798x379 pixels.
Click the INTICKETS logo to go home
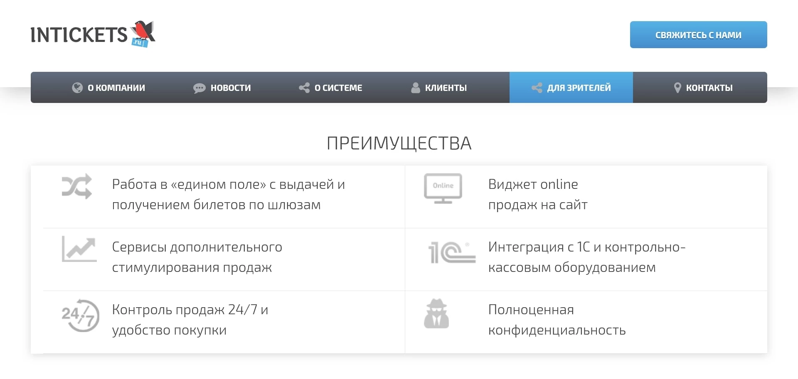click(92, 33)
